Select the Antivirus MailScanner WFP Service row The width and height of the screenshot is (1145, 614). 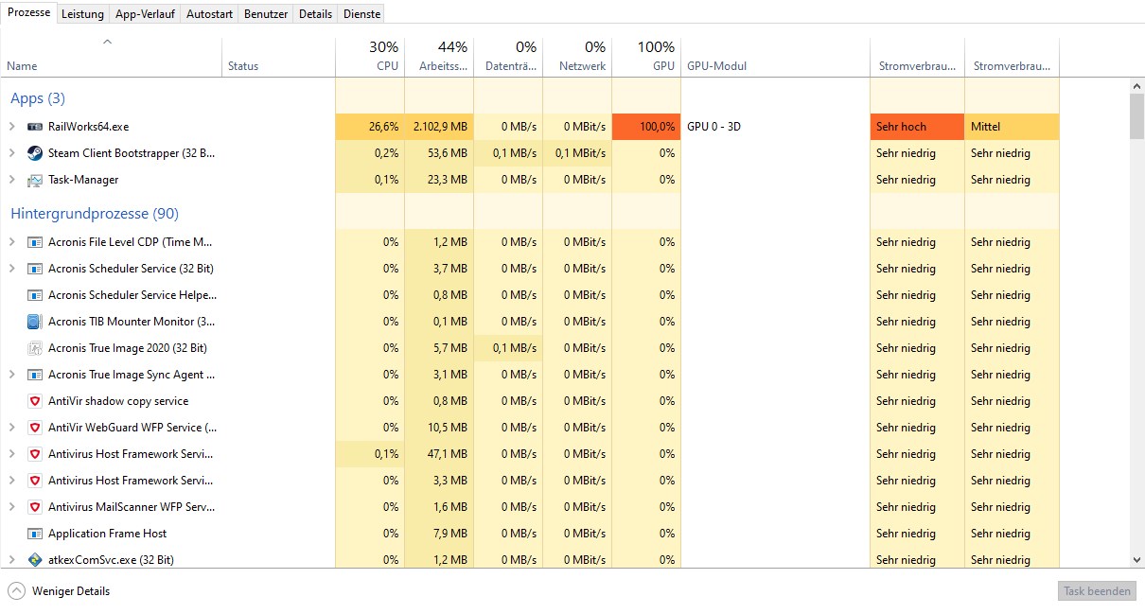point(132,507)
